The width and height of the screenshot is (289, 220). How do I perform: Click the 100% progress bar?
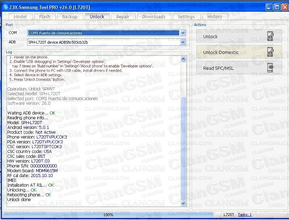pos(108,214)
